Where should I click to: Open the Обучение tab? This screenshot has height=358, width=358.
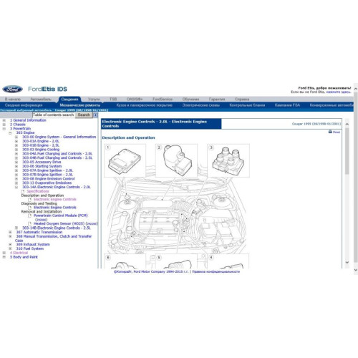coord(190,99)
